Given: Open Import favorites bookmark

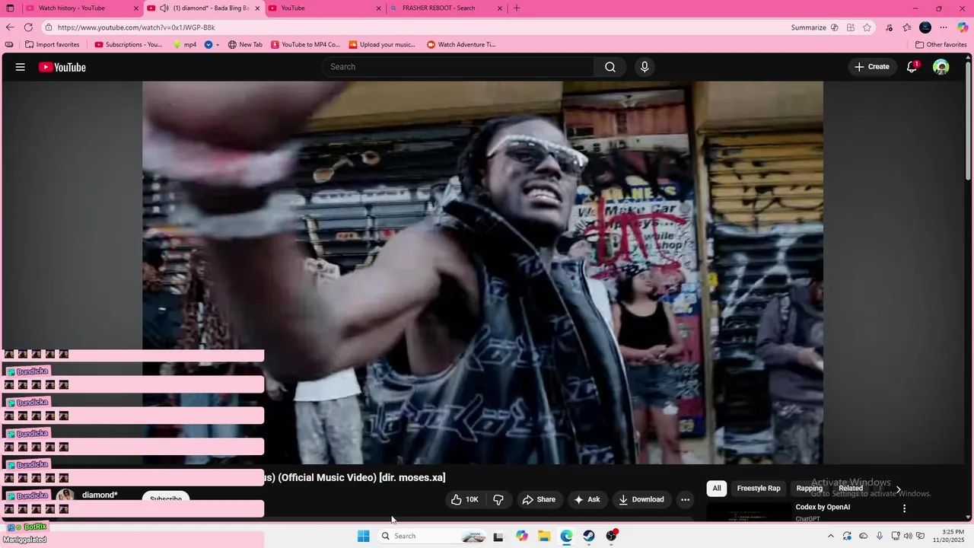Looking at the screenshot, I should coord(53,44).
